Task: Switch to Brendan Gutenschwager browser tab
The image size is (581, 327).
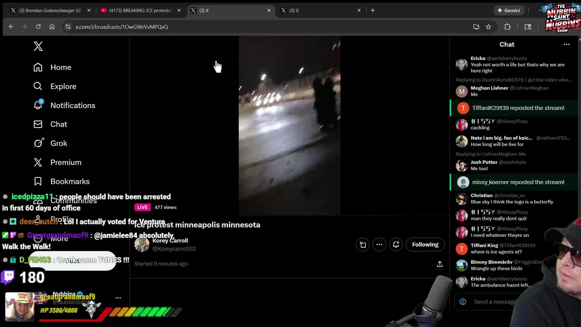Action: 51,10
